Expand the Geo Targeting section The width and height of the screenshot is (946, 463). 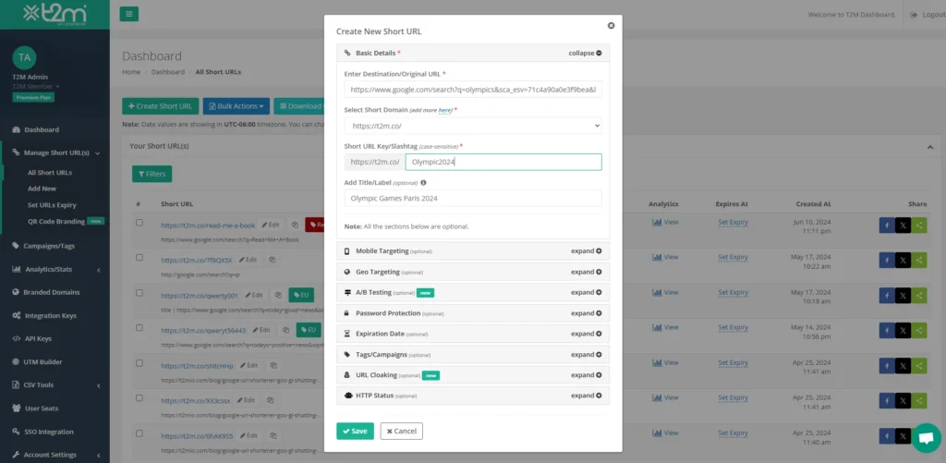pos(586,272)
